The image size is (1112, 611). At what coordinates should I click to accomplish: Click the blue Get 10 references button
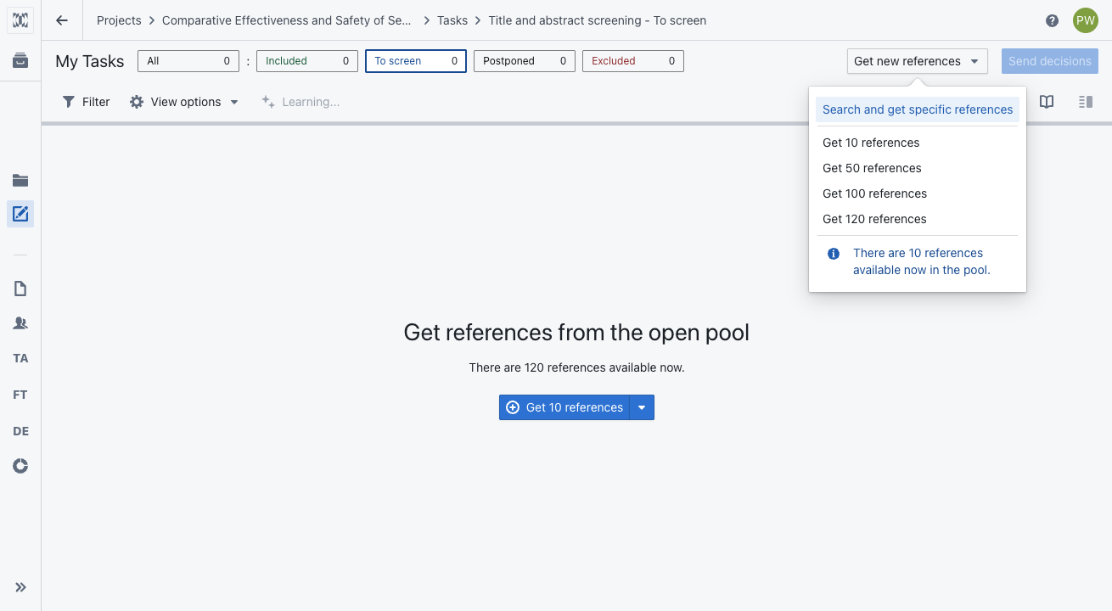tap(564, 407)
